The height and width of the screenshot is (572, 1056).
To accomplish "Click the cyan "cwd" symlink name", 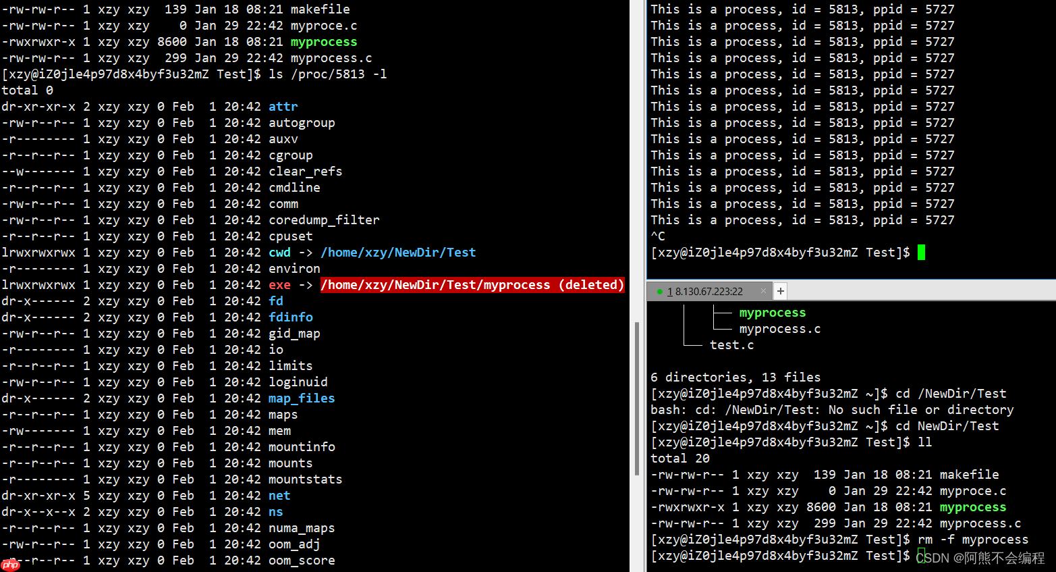I will click(279, 253).
